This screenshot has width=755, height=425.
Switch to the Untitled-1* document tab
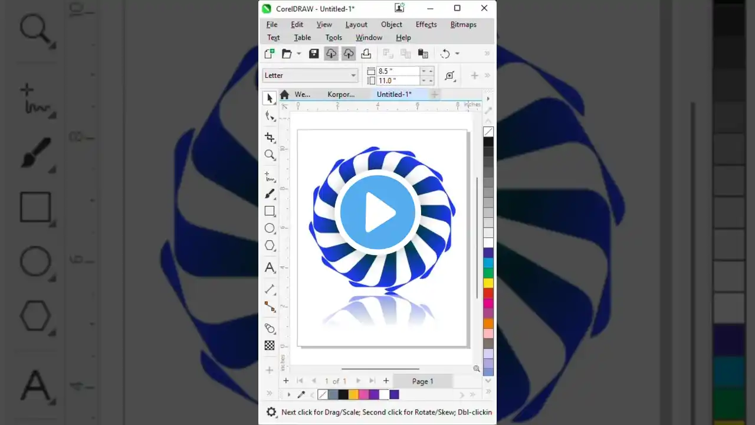pyautogui.click(x=394, y=94)
